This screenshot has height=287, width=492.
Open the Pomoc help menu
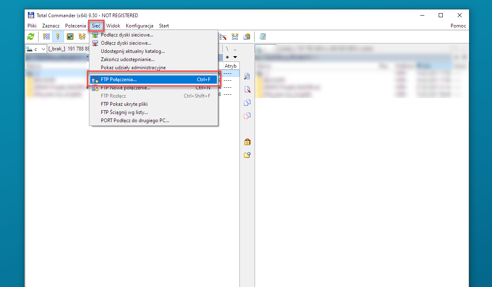pyautogui.click(x=458, y=25)
